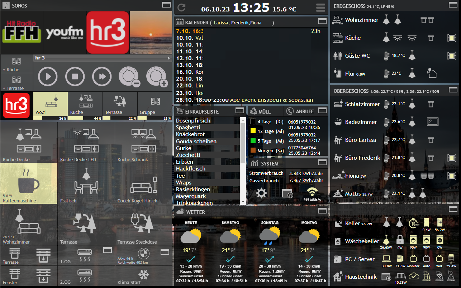This screenshot has width=461, height=288.
Task: Click the BMW car status icon
Action: pyautogui.click(x=143, y=253)
